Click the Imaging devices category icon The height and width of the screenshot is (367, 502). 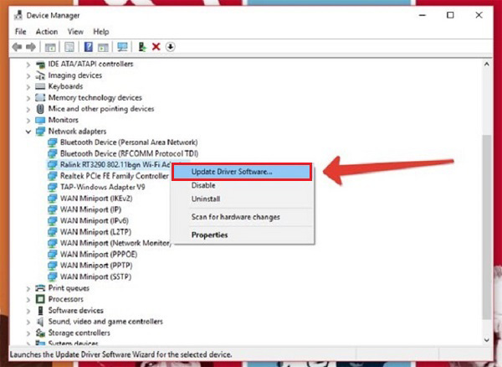[x=40, y=75]
